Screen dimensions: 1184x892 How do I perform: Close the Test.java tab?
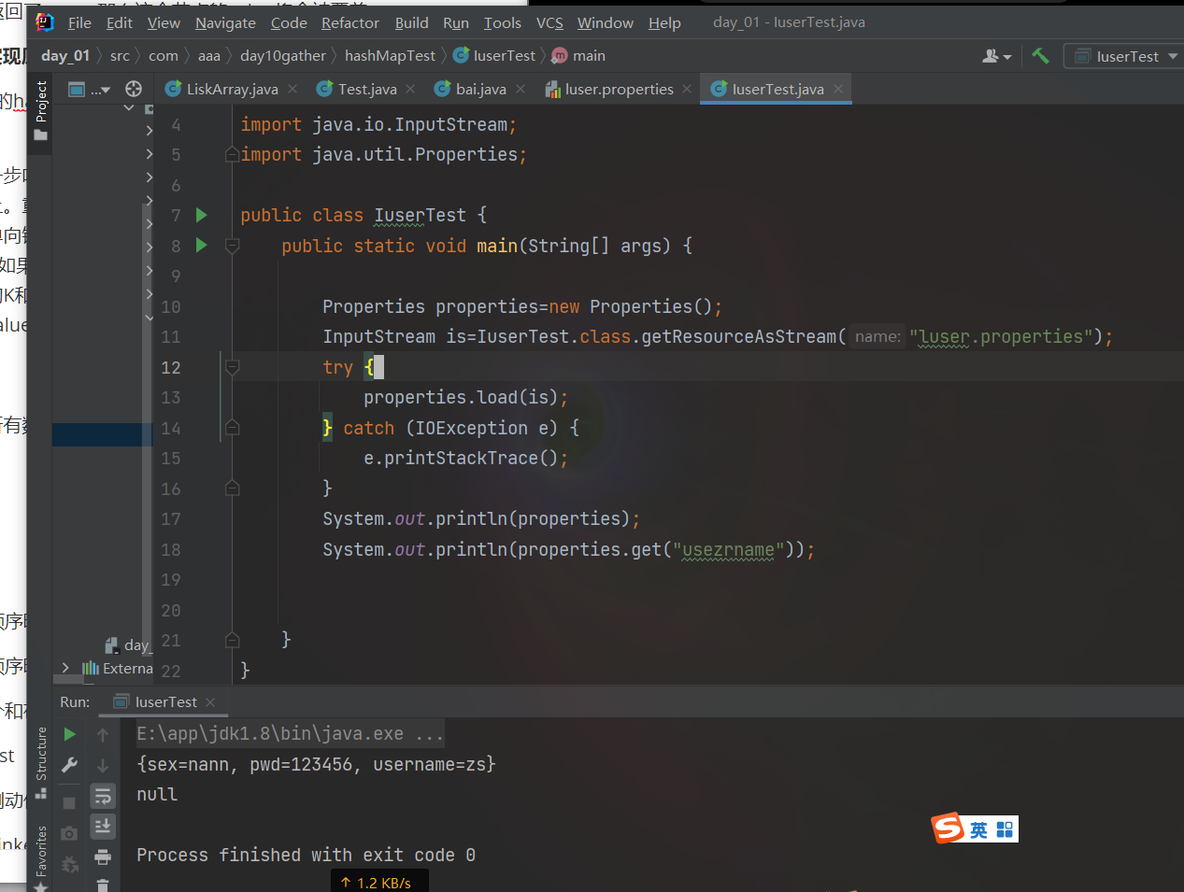[410, 89]
